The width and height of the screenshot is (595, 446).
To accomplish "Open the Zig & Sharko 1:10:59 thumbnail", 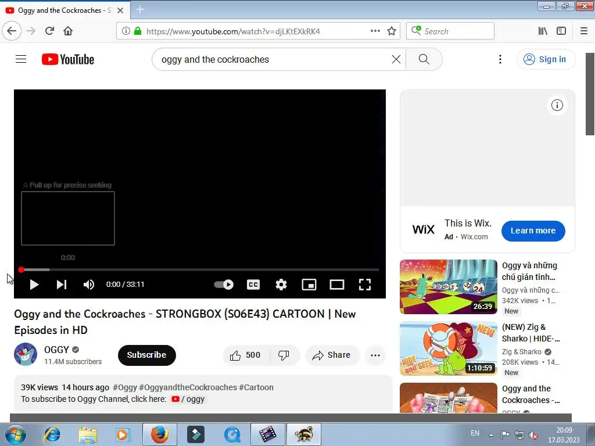I will 448,348.
